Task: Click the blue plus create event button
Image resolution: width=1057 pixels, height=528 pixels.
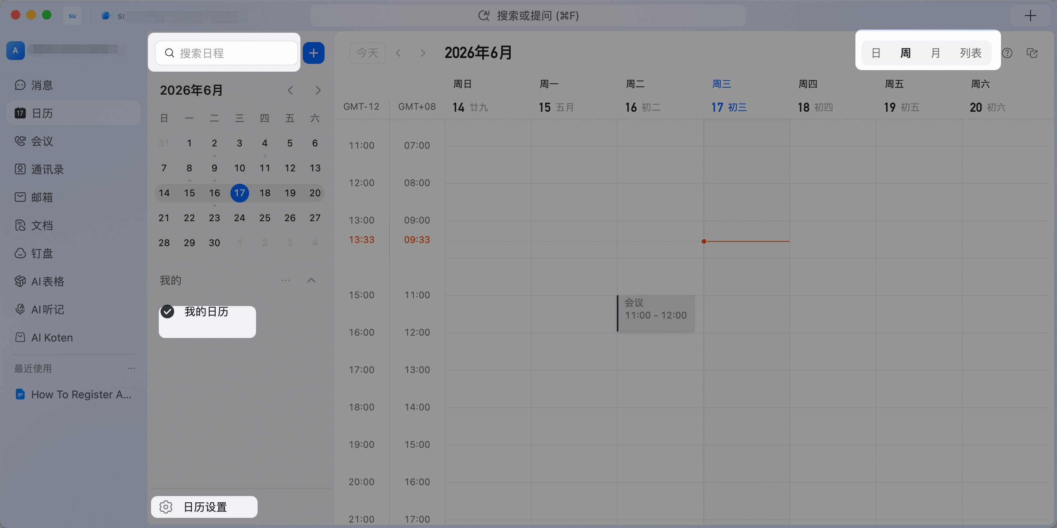Action: pyautogui.click(x=314, y=53)
